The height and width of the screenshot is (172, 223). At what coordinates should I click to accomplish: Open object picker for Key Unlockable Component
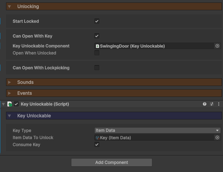coord(217,46)
